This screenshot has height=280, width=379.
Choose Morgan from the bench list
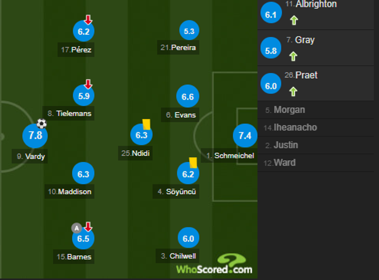(289, 110)
